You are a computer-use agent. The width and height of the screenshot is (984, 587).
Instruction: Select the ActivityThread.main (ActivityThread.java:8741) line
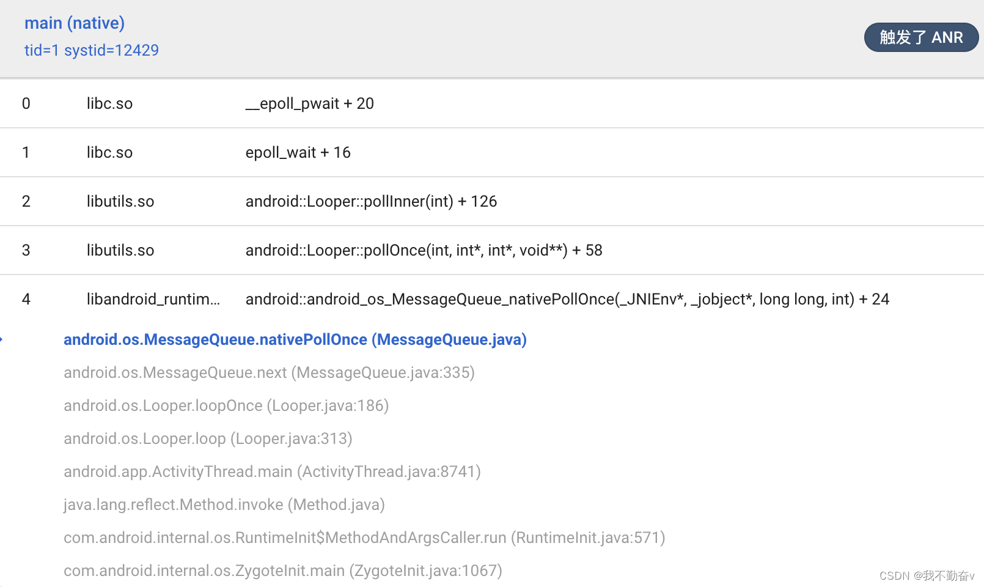click(x=272, y=471)
